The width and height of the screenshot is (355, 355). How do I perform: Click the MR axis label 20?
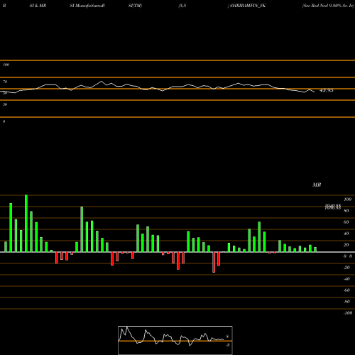point(346,245)
